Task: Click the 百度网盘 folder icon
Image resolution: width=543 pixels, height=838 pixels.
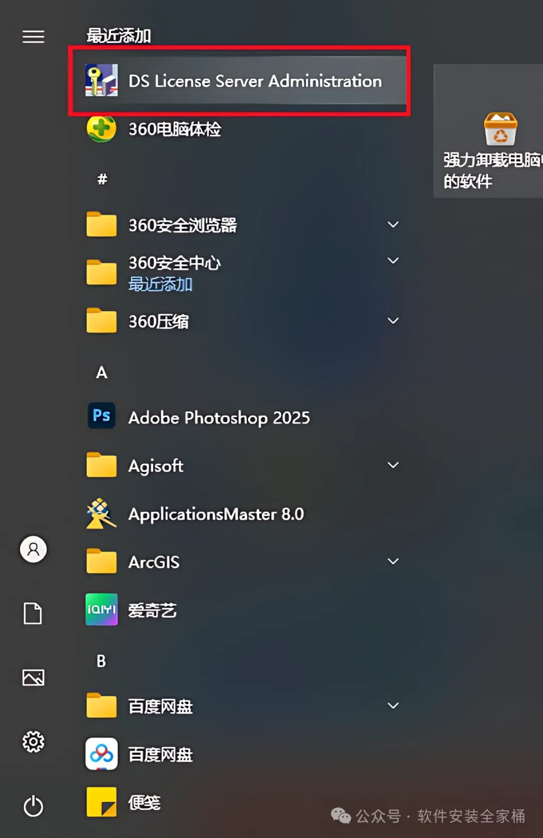Action: click(102, 705)
